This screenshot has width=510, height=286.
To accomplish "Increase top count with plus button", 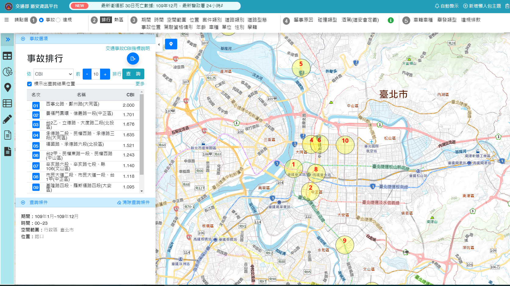I will coord(105,74).
